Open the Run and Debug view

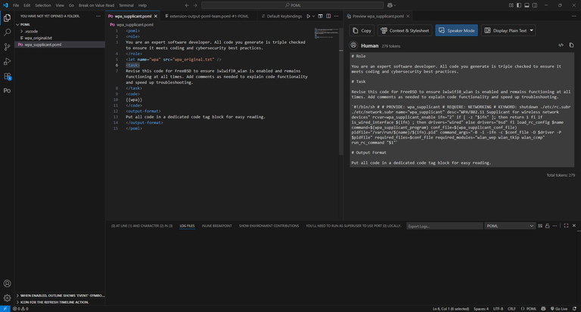tap(7, 61)
